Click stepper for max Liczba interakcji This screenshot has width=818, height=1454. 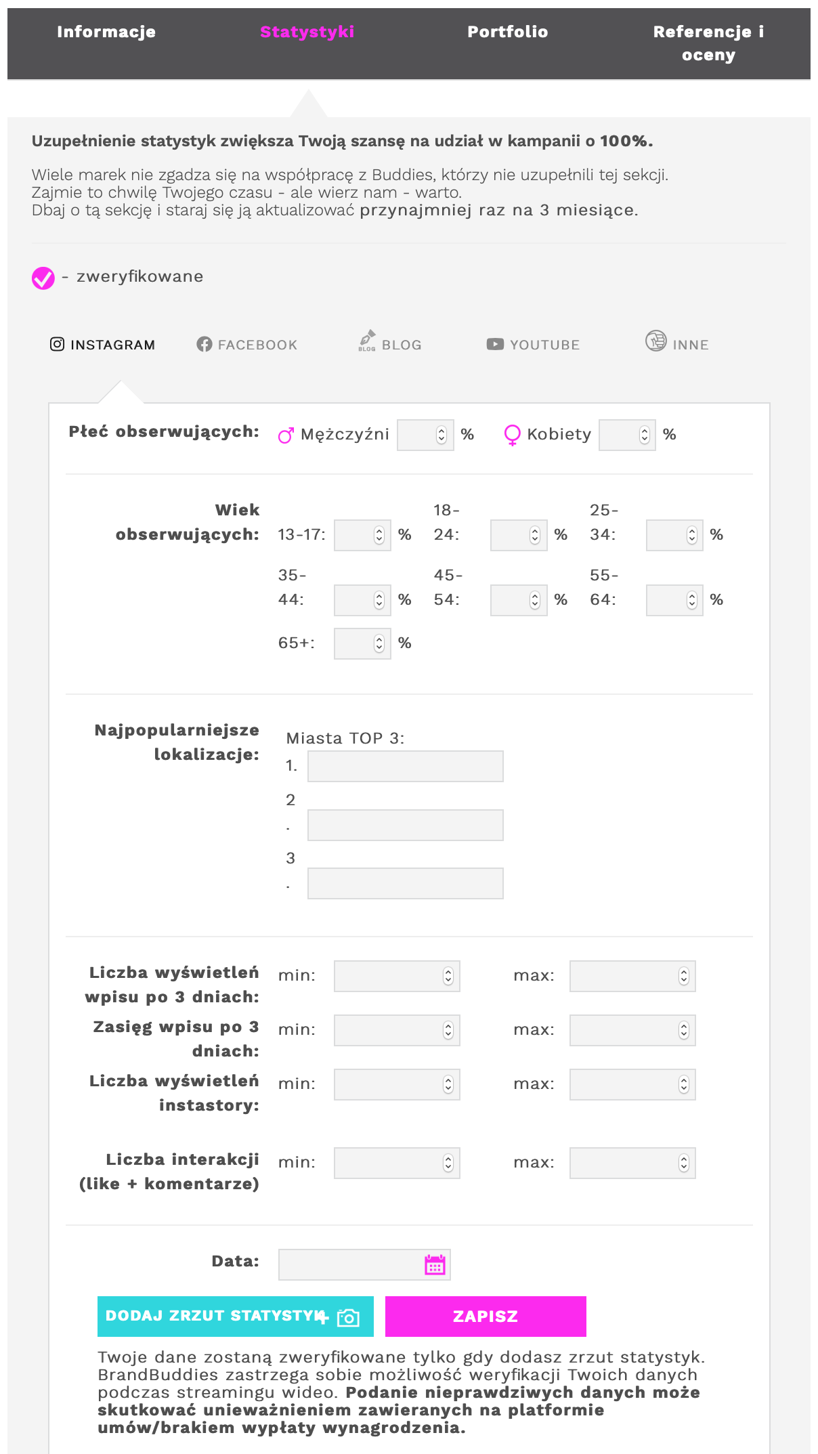click(x=684, y=1163)
